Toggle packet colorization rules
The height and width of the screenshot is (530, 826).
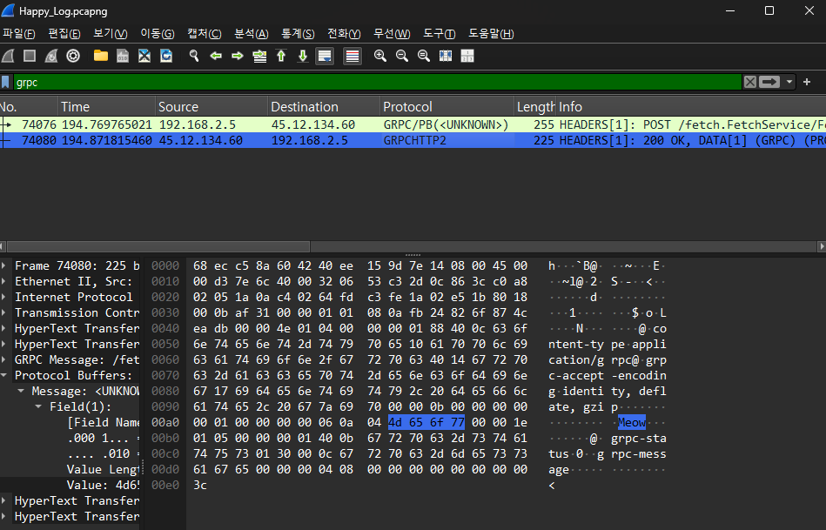[353, 56]
